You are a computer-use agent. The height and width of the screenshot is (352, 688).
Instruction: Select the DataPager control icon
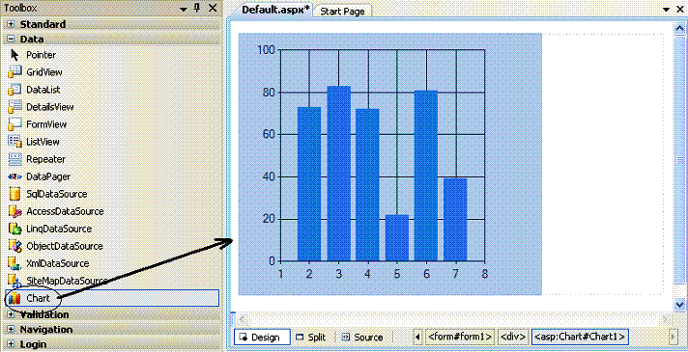[x=14, y=176]
